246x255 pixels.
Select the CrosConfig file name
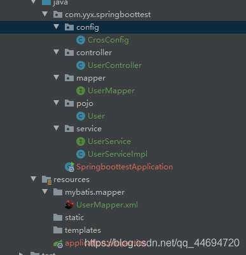(x=108, y=40)
